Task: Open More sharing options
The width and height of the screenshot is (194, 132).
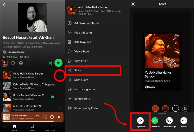Action: [184, 122]
